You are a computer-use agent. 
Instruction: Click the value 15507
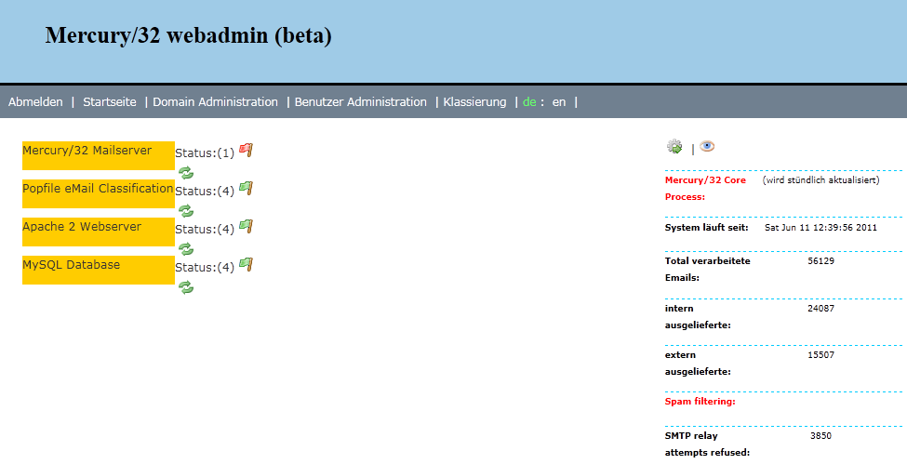point(820,354)
